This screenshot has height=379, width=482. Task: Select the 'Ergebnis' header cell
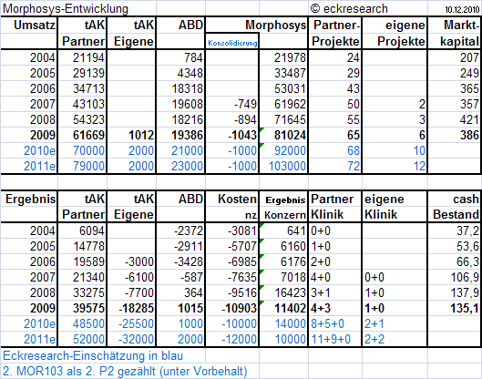[x=30, y=199]
